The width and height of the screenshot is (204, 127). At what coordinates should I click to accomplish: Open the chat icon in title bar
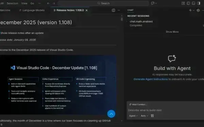pyautogui.click(x=153, y=3)
